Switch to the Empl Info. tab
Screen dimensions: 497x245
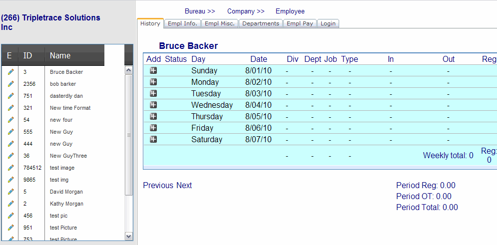[x=183, y=23]
